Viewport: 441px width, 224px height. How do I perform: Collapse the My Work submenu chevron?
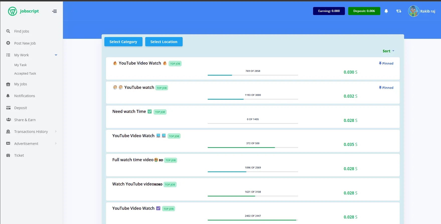tap(56, 55)
